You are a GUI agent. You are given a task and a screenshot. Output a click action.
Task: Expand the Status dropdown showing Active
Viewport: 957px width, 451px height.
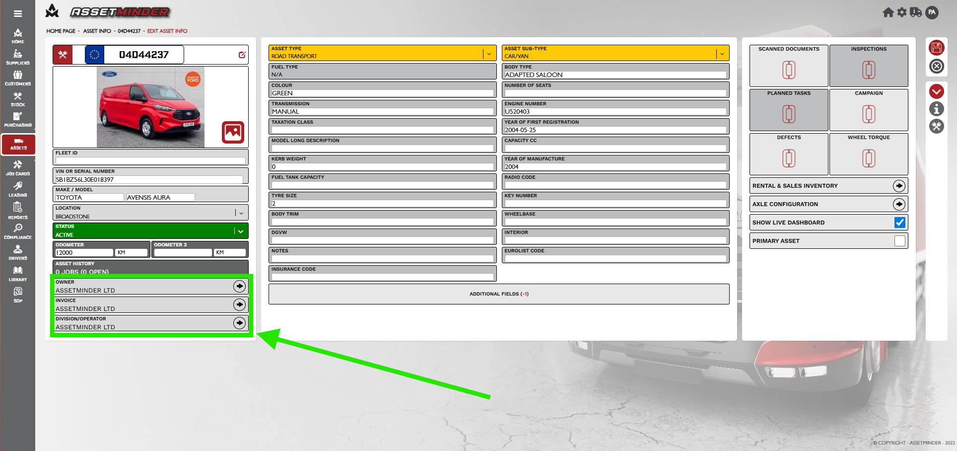click(241, 231)
